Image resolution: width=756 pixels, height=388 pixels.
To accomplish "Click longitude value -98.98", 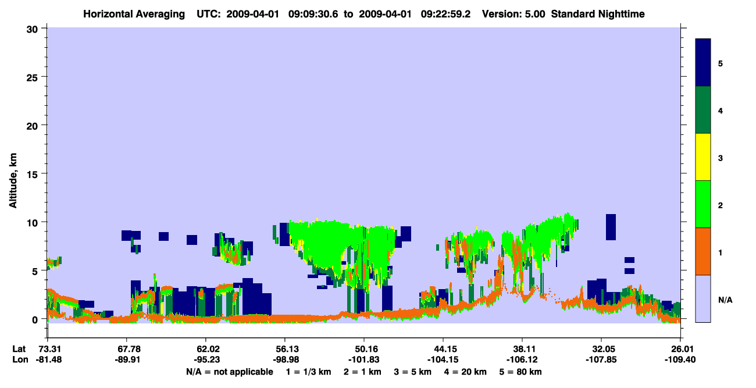I will tap(285, 359).
